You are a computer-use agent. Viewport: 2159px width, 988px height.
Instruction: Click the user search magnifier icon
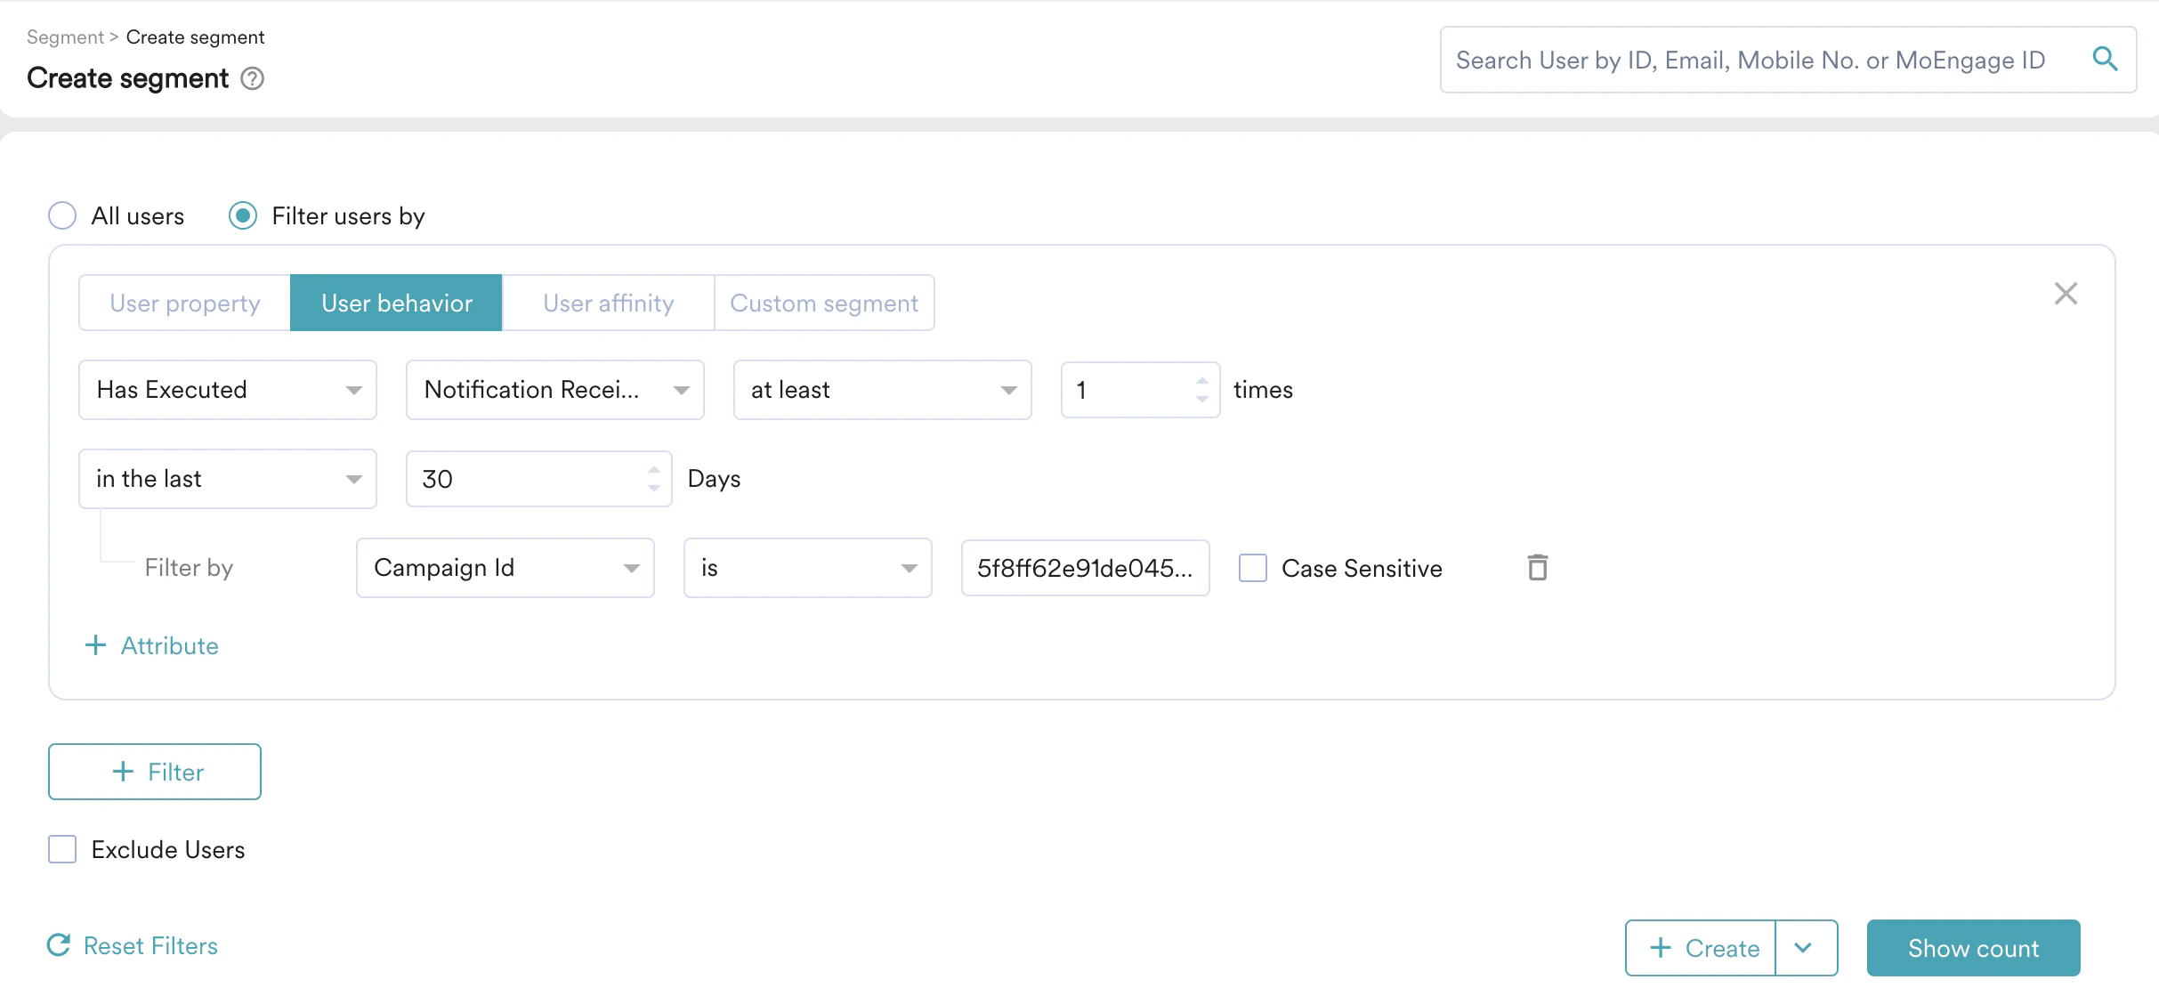(2104, 59)
